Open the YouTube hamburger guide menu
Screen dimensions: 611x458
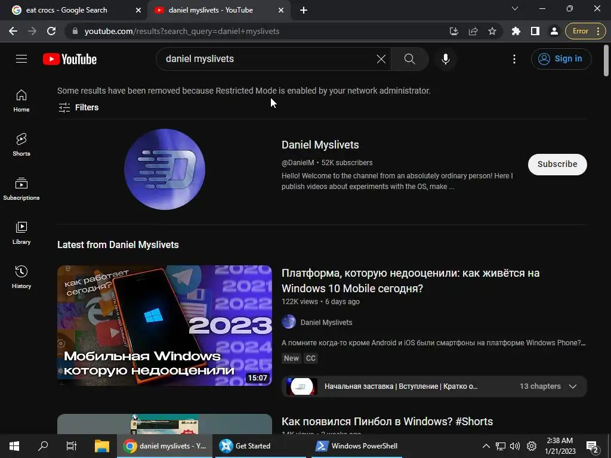click(21, 59)
